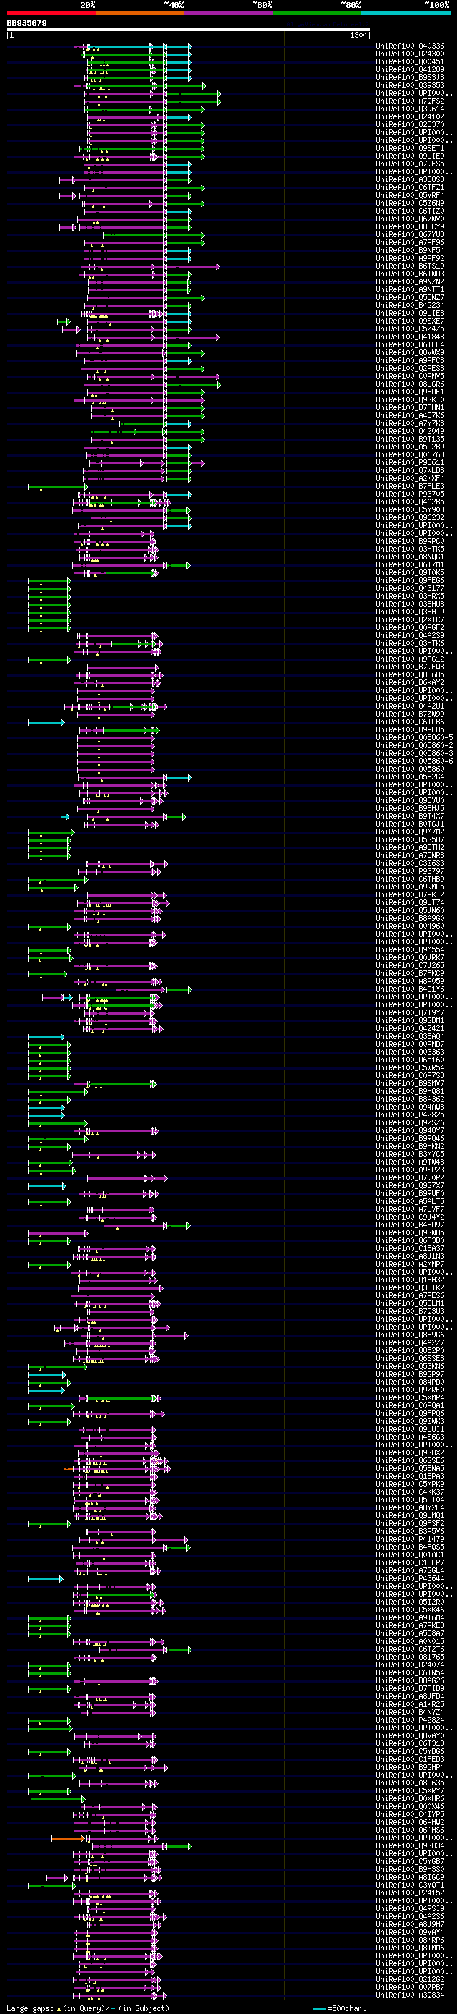
Task: Select hit UniRef100_Q212G2
Action: click(x=410, y=1980)
